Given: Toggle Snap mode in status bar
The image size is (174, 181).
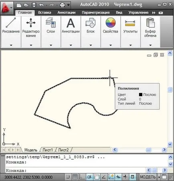Looking at the screenshot, I should click(68, 177).
